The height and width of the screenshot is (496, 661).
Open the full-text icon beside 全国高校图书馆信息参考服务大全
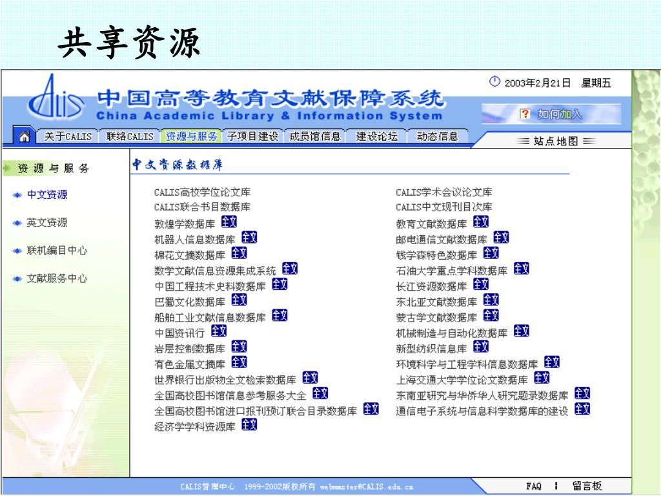[x=320, y=393]
